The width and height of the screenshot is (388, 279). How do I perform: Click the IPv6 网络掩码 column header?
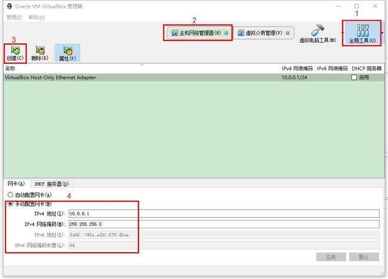tap(332, 69)
